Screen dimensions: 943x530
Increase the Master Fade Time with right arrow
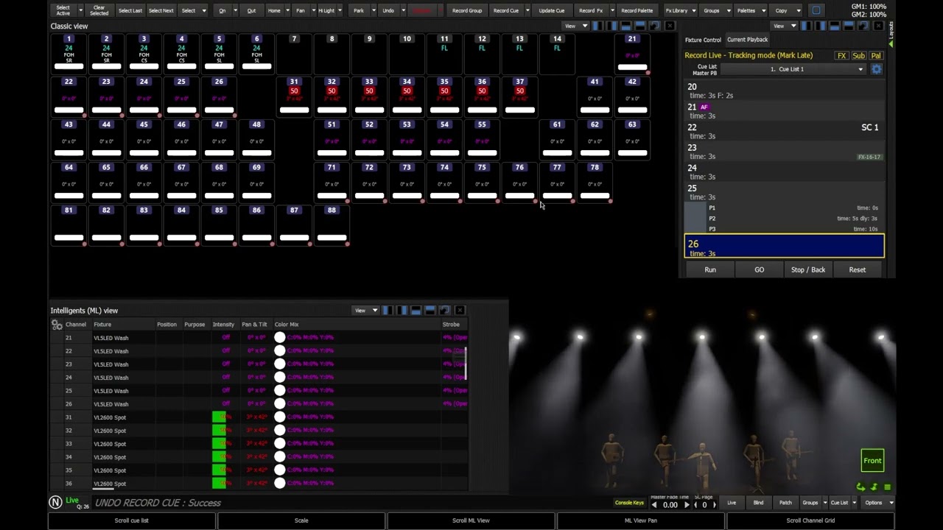[687, 505]
